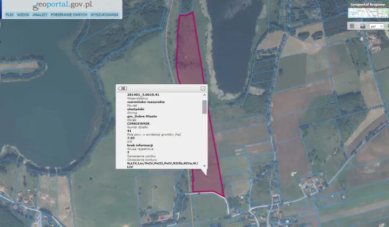Viewport: 389px width, 227px height.
Task: Click the contour designation N,ŁIV,Lzr/PsIV text
Action: tap(163, 165)
